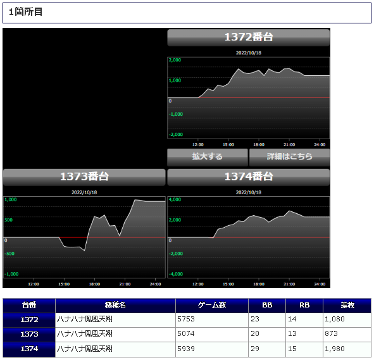Click the 5753 game count cell
Screen dimensions: 374x360
coord(212,320)
